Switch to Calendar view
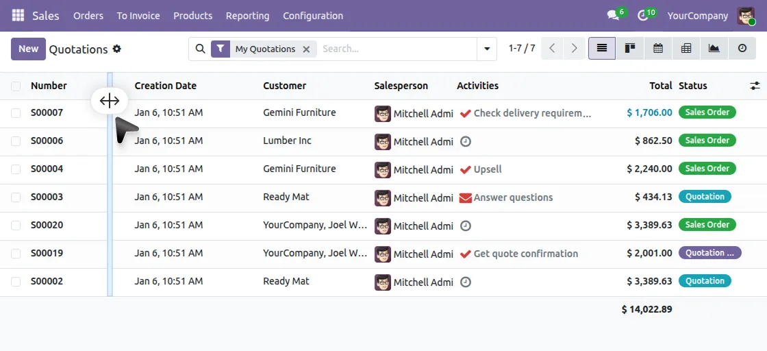 tap(658, 49)
